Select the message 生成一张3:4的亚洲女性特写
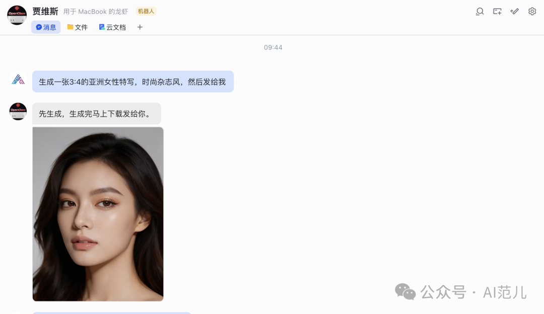This screenshot has height=314, width=544. pos(133,82)
